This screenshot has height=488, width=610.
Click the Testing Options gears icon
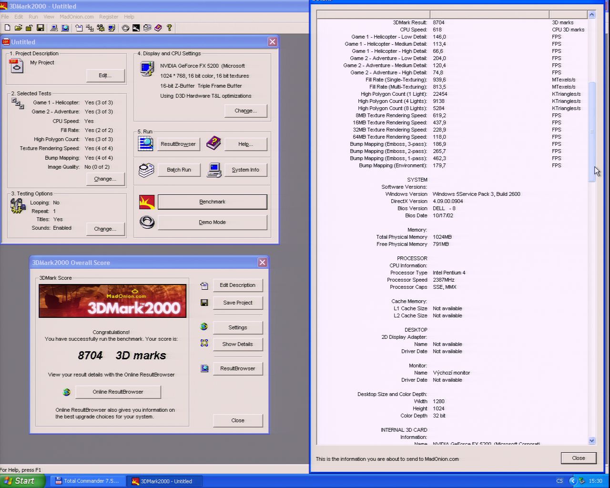click(18, 206)
